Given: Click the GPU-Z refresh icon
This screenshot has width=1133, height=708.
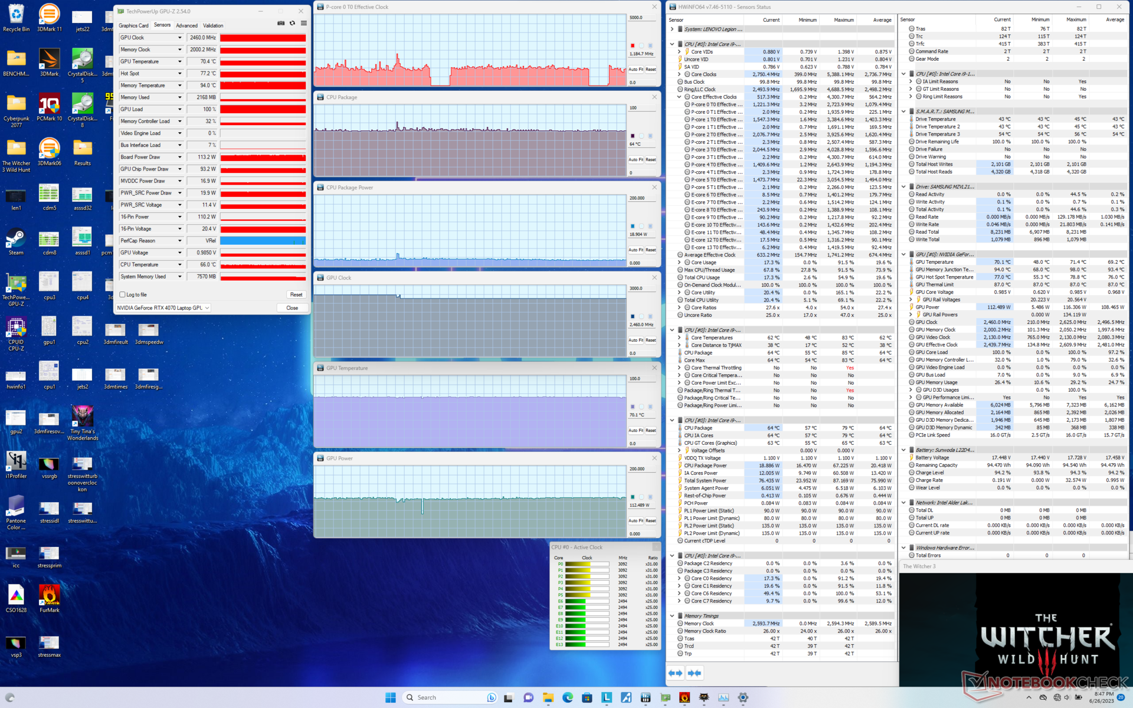Looking at the screenshot, I should 292,23.
